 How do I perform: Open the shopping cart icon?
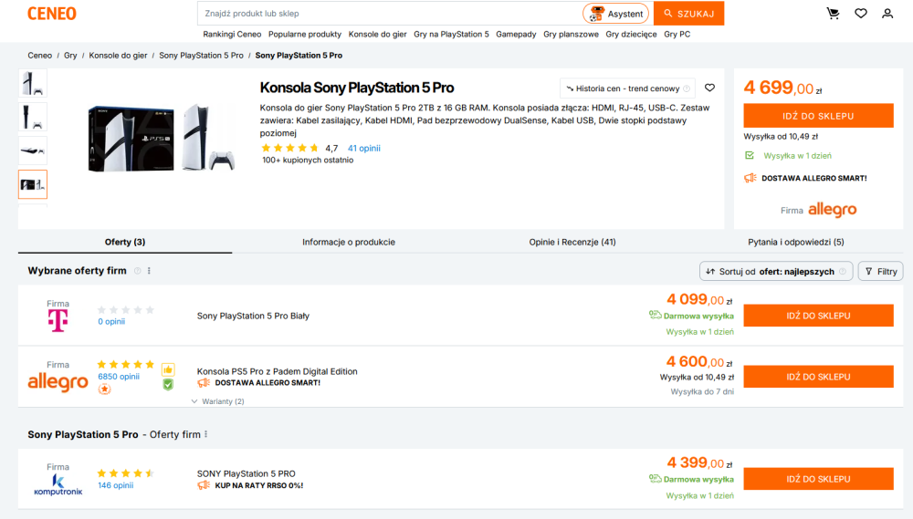coord(833,14)
